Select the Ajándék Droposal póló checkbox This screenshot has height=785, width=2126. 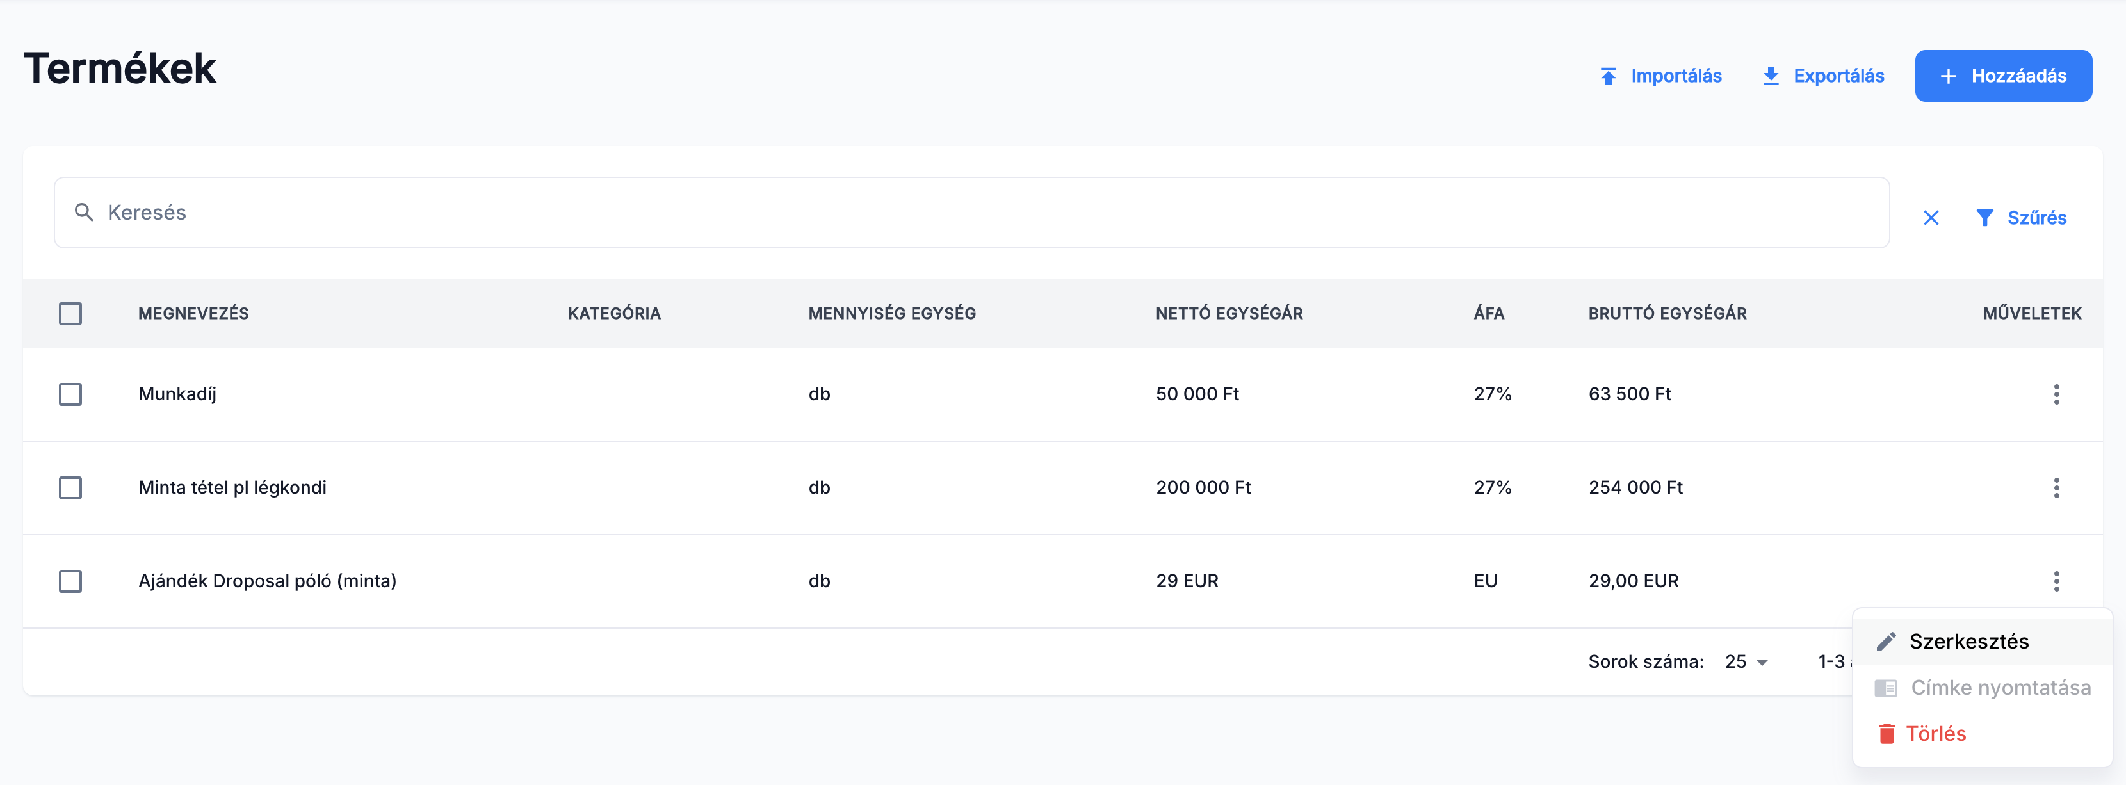70,581
